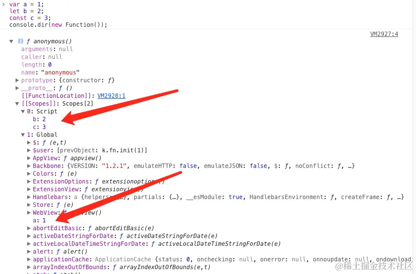Expand the Store function entry

pyautogui.click(x=29, y=205)
